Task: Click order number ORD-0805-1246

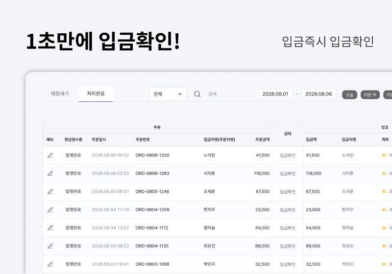Action: [152, 192]
